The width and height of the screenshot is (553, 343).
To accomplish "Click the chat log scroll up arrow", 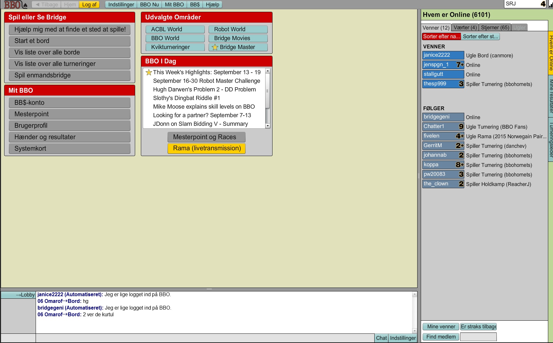I will (414, 294).
